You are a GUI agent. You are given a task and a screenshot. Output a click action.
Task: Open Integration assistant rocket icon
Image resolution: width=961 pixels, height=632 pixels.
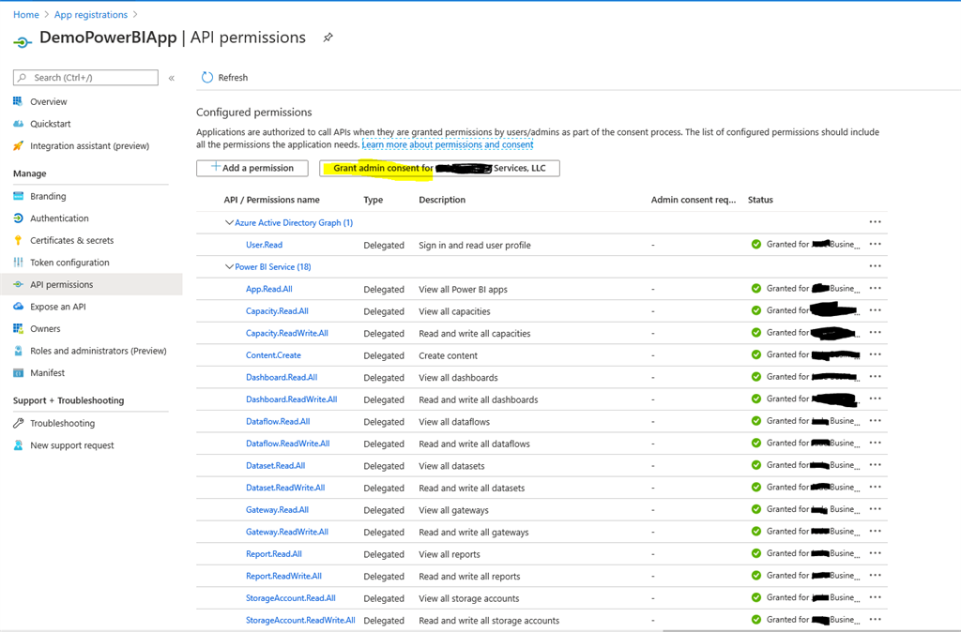point(19,145)
